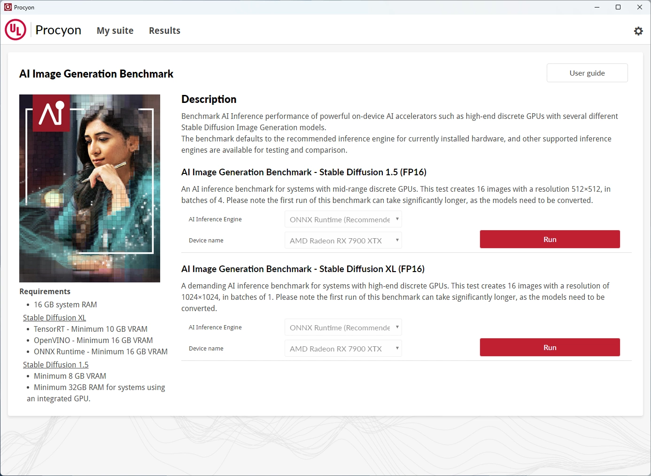The height and width of the screenshot is (476, 651).
Task: Click AI Inference Engine label under Stable Diffusion 1.5
Action: point(215,219)
